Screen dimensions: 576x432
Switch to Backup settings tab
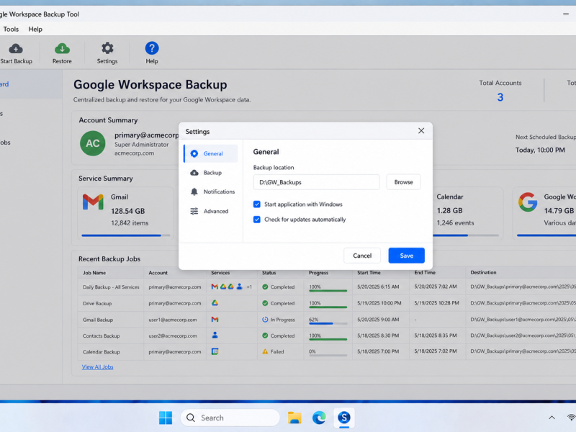[211, 173]
